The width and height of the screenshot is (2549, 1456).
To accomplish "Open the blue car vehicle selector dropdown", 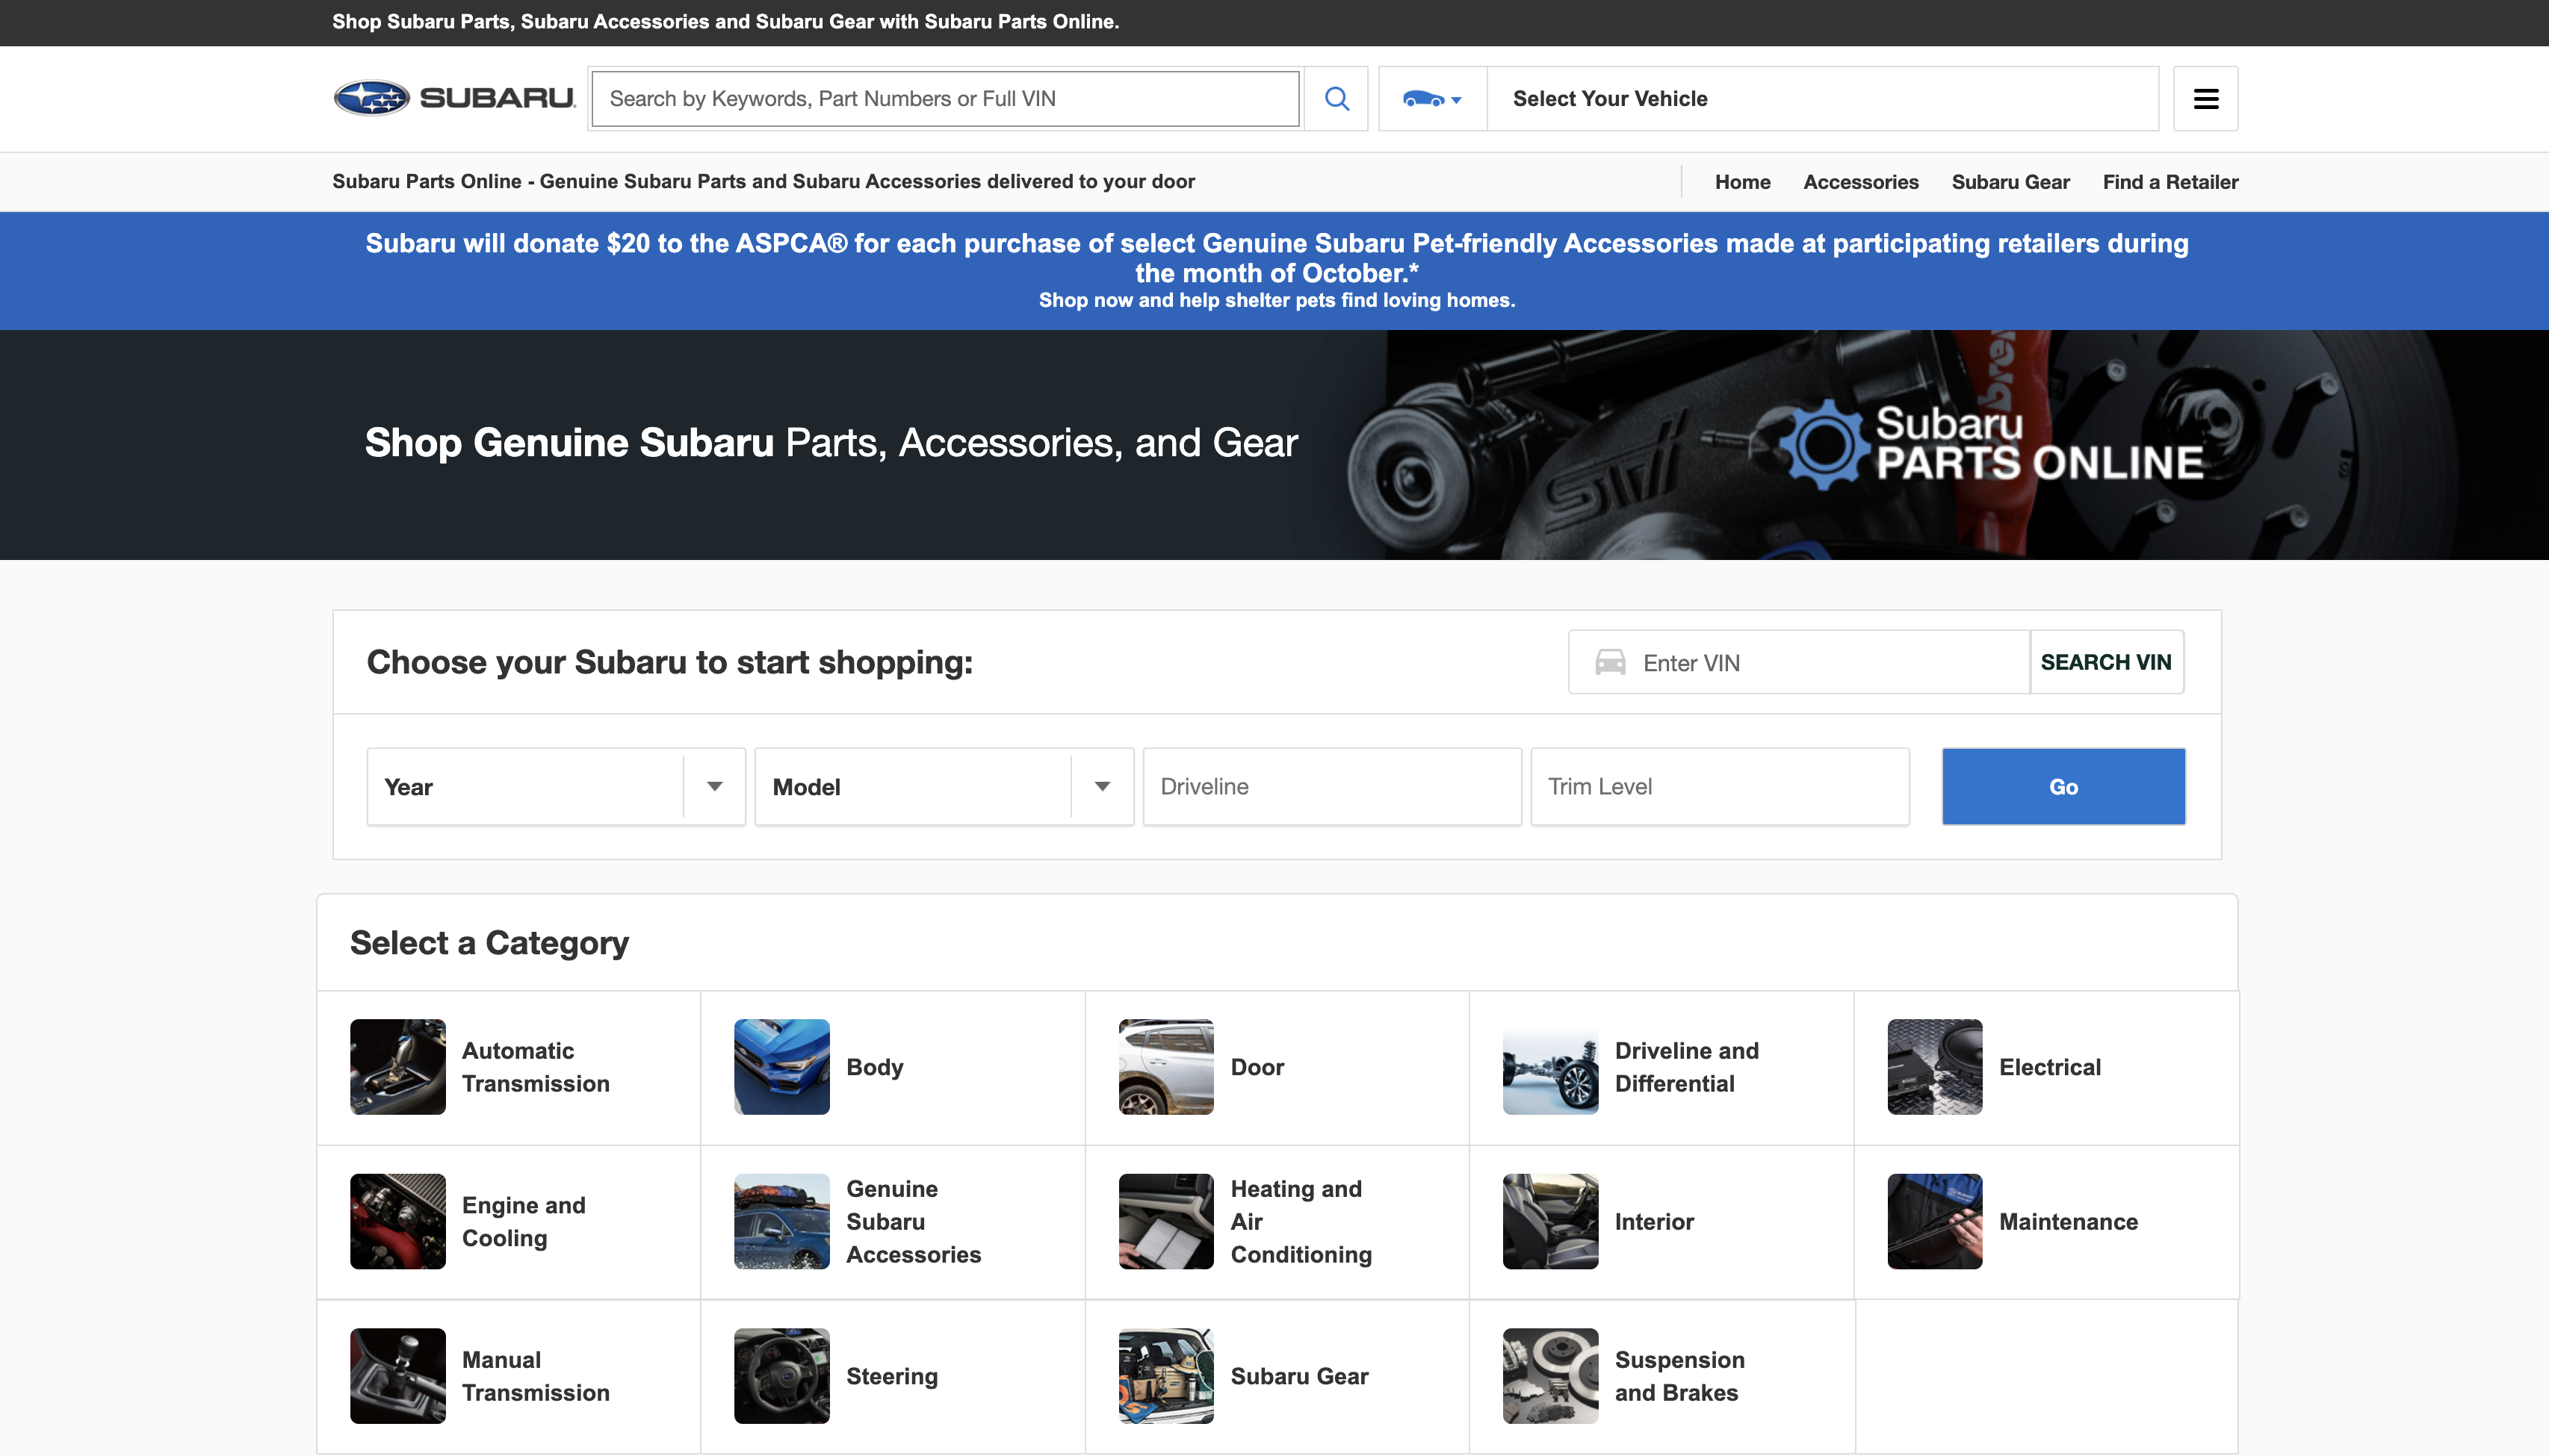I will pos(1433,98).
